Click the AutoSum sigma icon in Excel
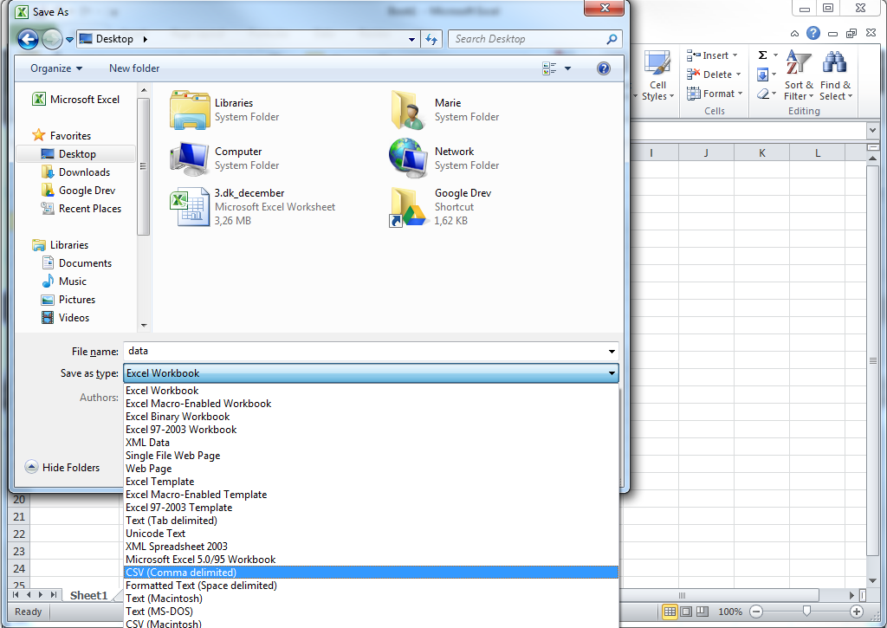Image resolution: width=887 pixels, height=628 pixels. 762,55
